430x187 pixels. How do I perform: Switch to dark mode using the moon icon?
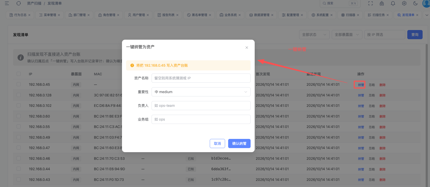point(415,3)
